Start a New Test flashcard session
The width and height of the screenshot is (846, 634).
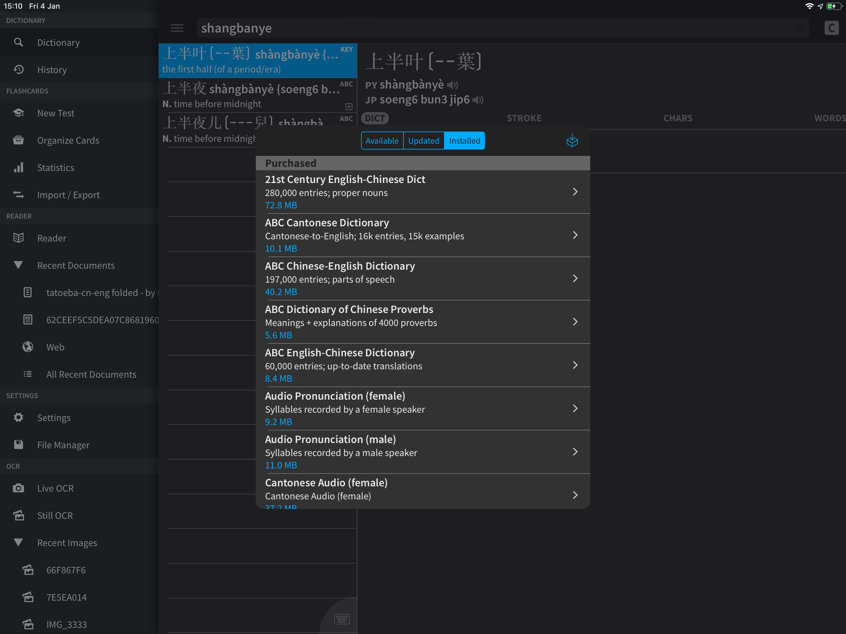(x=79, y=113)
